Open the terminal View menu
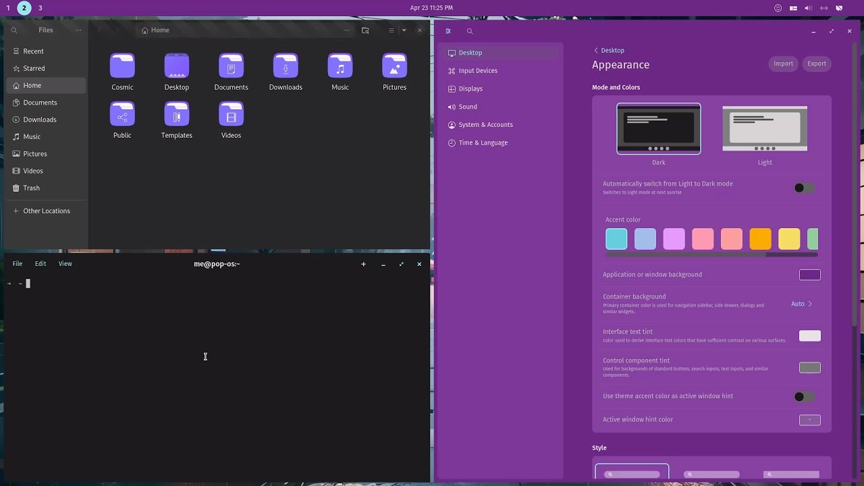Image resolution: width=864 pixels, height=486 pixels. point(65,264)
